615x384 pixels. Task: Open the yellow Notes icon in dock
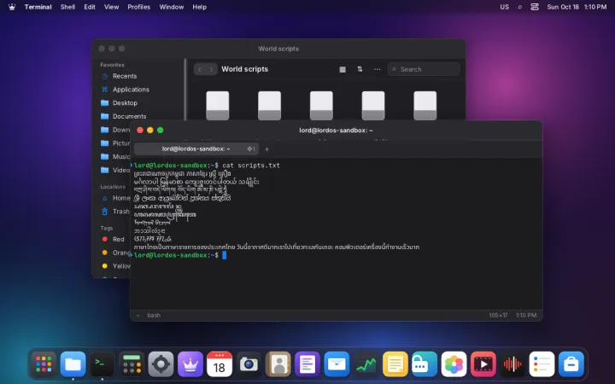pos(395,364)
